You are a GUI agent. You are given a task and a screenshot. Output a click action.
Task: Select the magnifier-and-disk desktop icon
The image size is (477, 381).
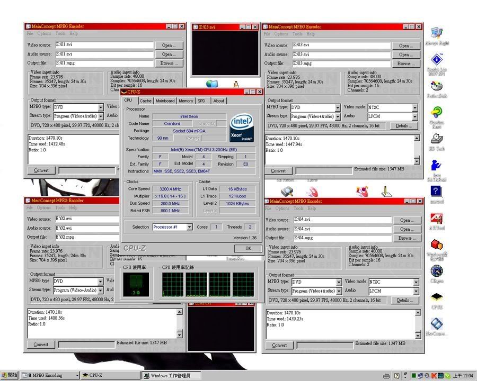(x=287, y=192)
